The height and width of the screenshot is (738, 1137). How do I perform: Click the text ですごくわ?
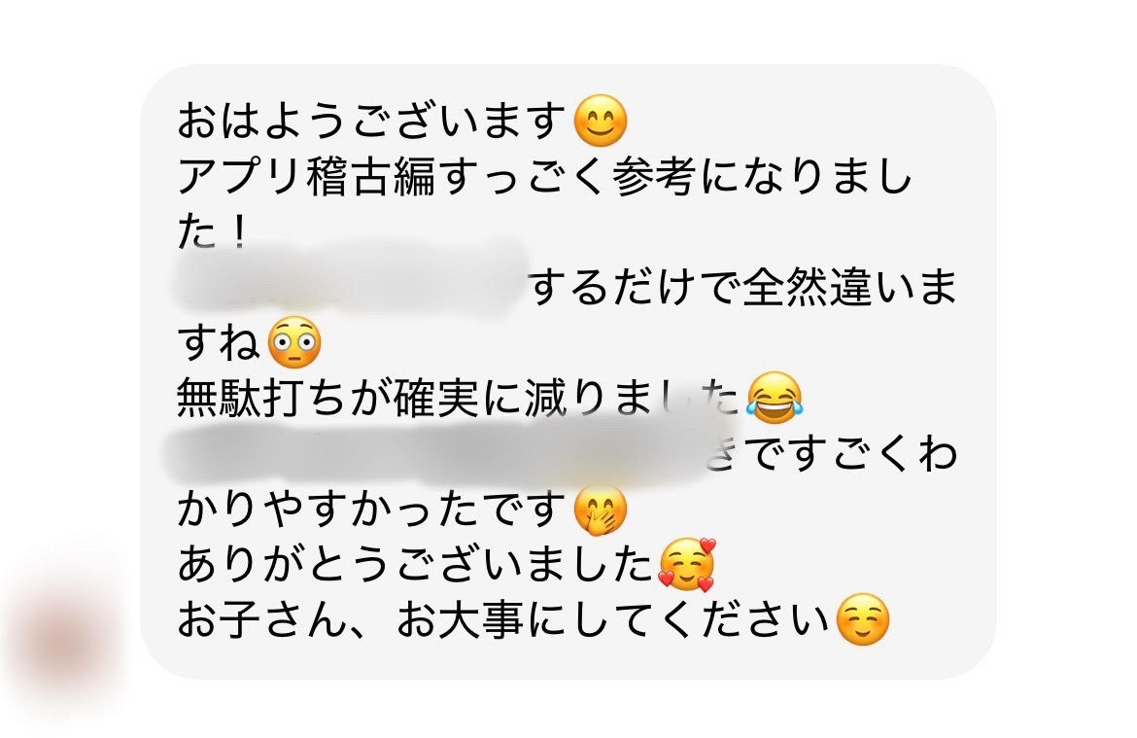click(851, 454)
